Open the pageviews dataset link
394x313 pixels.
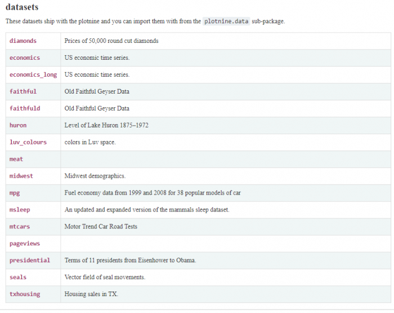25,244
